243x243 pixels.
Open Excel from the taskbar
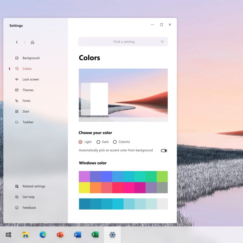point(95,235)
